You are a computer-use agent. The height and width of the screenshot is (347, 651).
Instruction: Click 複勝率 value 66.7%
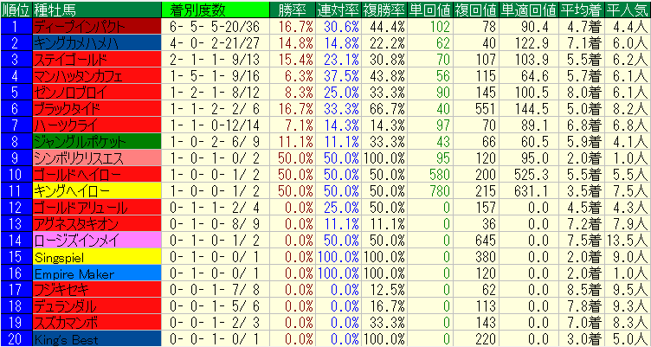[x=389, y=109]
